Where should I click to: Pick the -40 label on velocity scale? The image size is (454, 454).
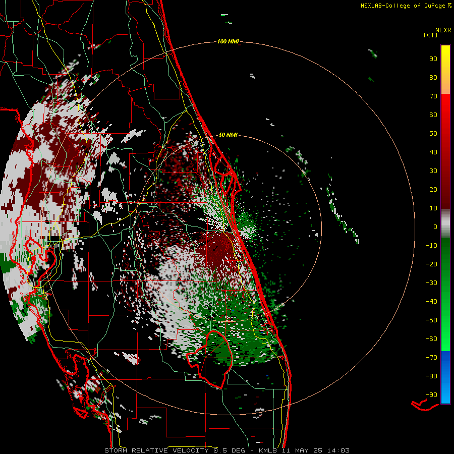431,302
